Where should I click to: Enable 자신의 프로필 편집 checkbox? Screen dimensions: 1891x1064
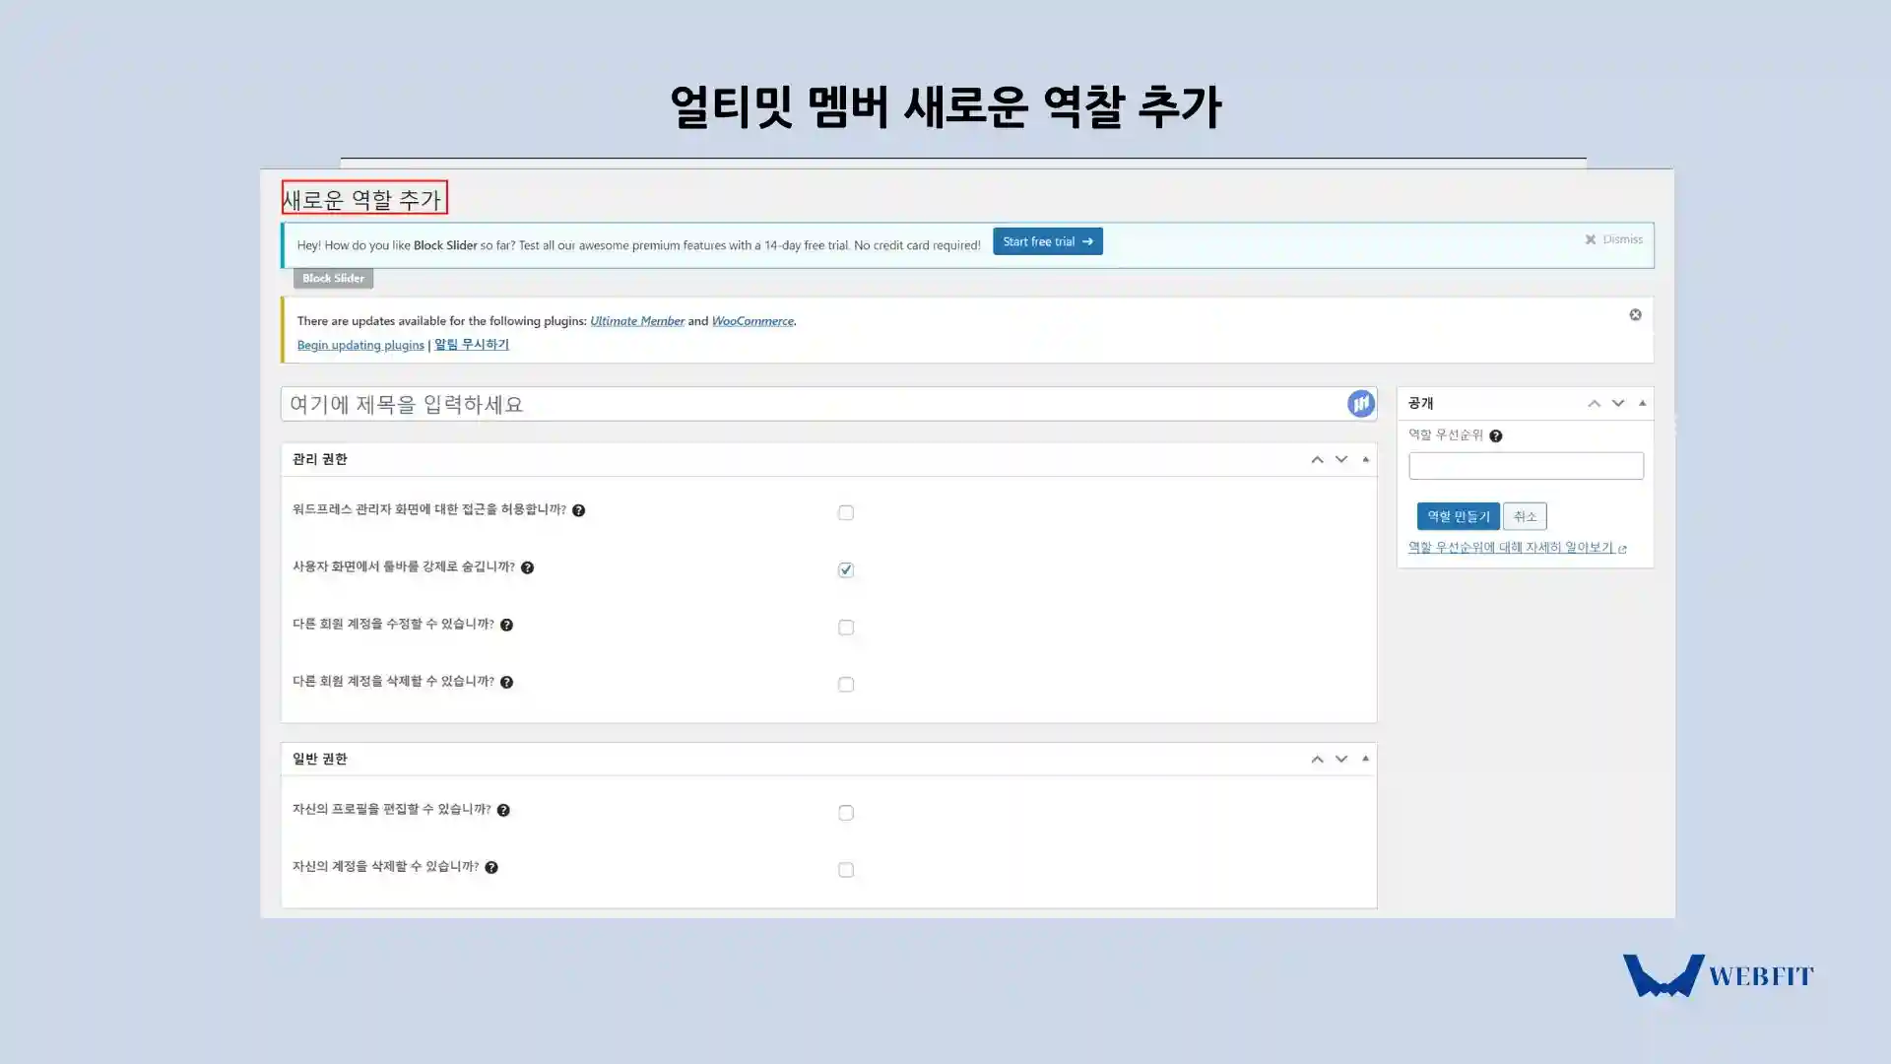[x=845, y=813]
